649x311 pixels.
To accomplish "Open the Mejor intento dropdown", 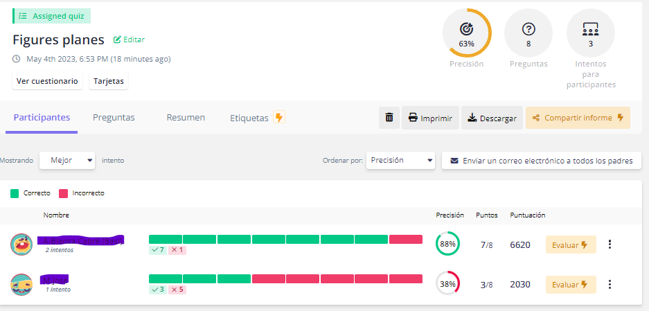I will (x=67, y=160).
